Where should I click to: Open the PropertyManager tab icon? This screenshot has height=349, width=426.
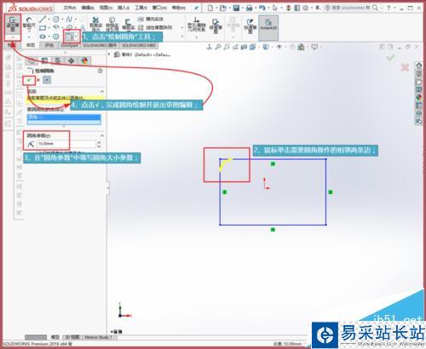pyautogui.click(x=44, y=60)
